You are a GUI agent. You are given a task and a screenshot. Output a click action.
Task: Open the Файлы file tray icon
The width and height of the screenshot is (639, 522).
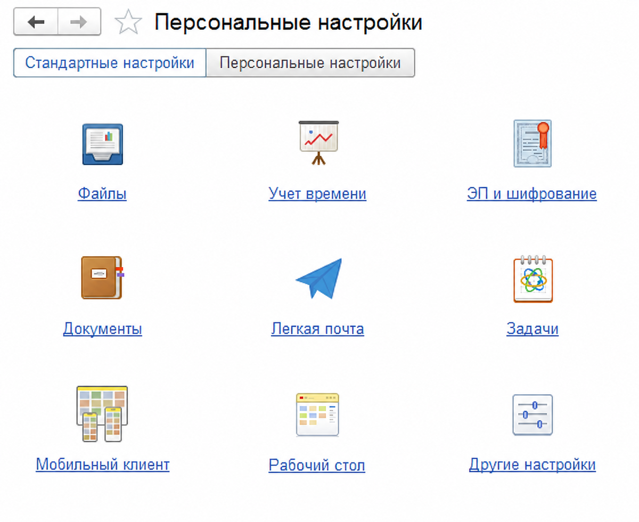coord(102,144)
